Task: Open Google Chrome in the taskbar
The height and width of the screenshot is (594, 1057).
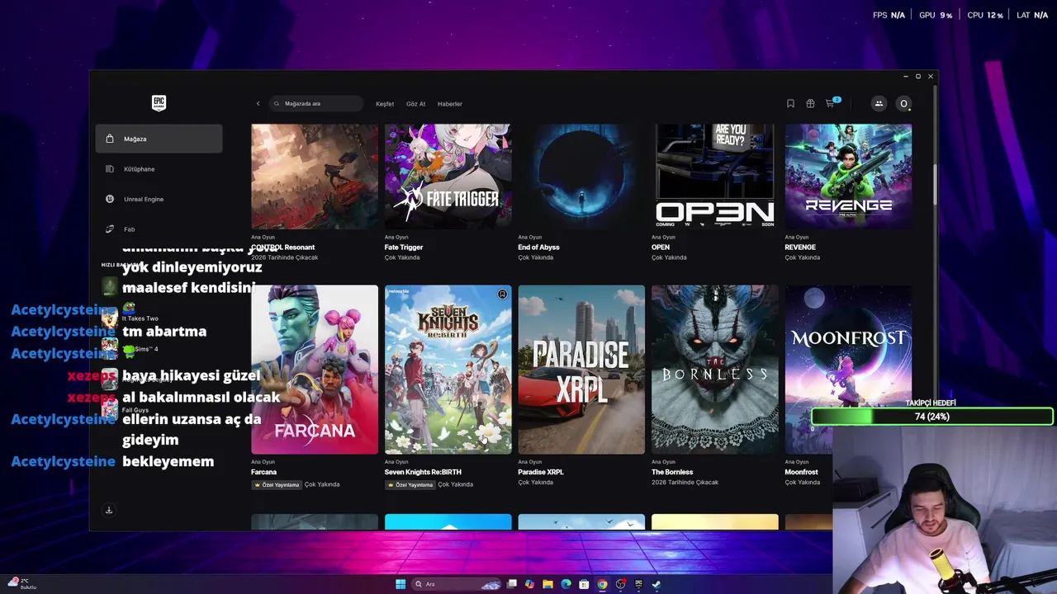Action: click(602, 584)
